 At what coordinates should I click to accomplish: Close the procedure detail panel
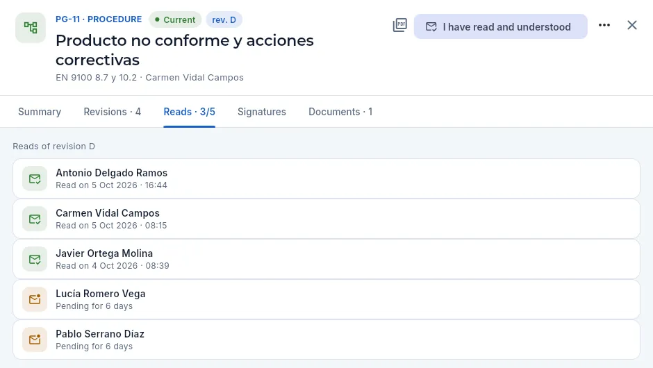click(x=631, y=26)
